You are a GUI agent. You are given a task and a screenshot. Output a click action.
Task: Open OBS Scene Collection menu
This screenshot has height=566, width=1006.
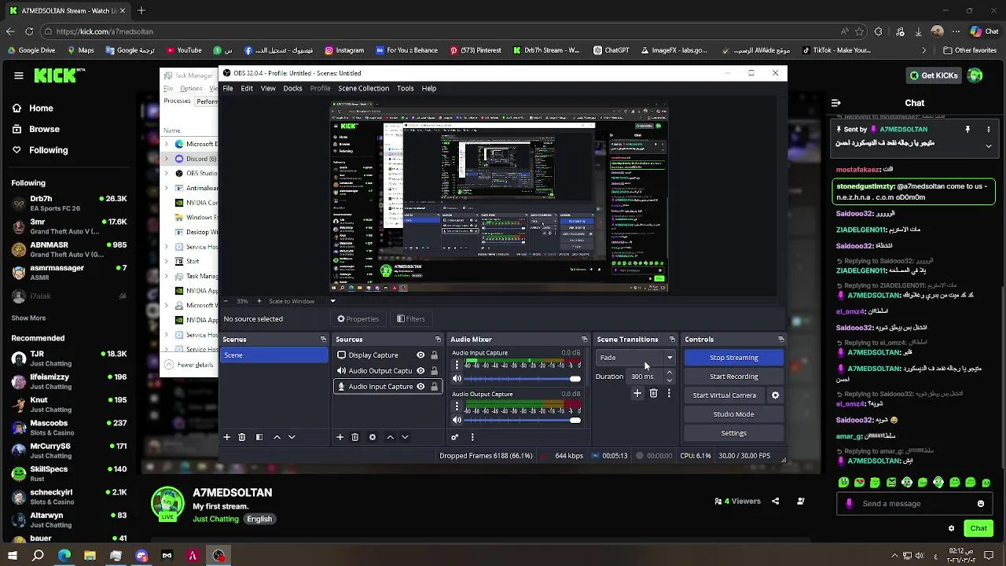[x=363, y=88]
